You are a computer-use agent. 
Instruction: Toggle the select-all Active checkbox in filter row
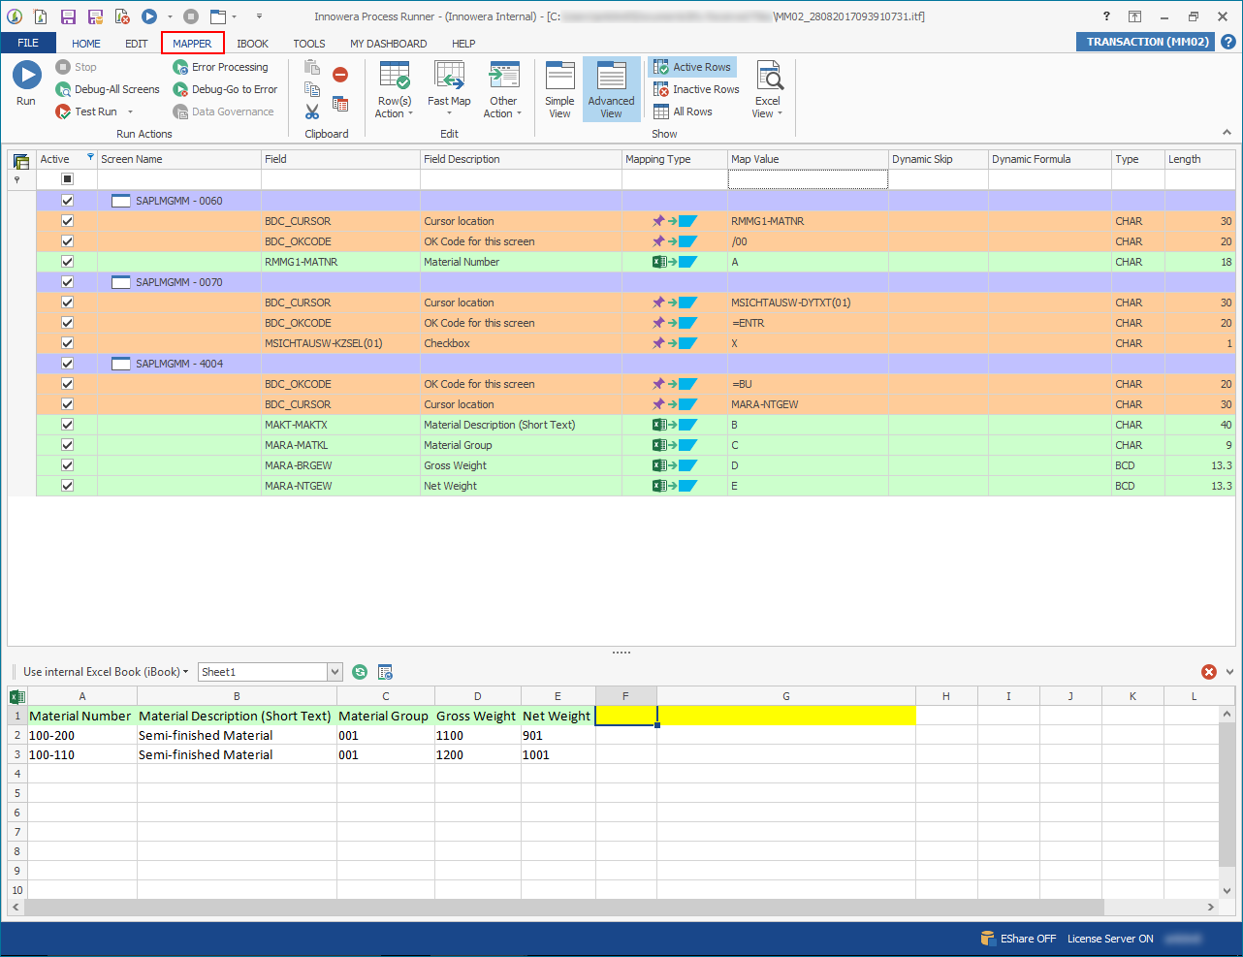coord(67,179)
